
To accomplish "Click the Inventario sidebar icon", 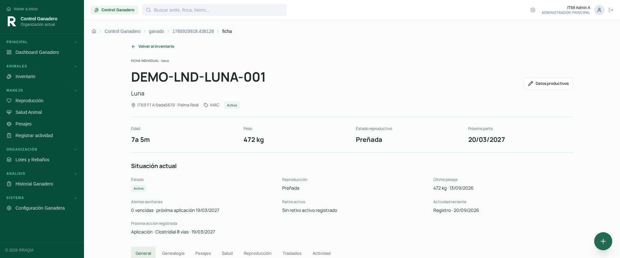I will [x=9, y=77].
